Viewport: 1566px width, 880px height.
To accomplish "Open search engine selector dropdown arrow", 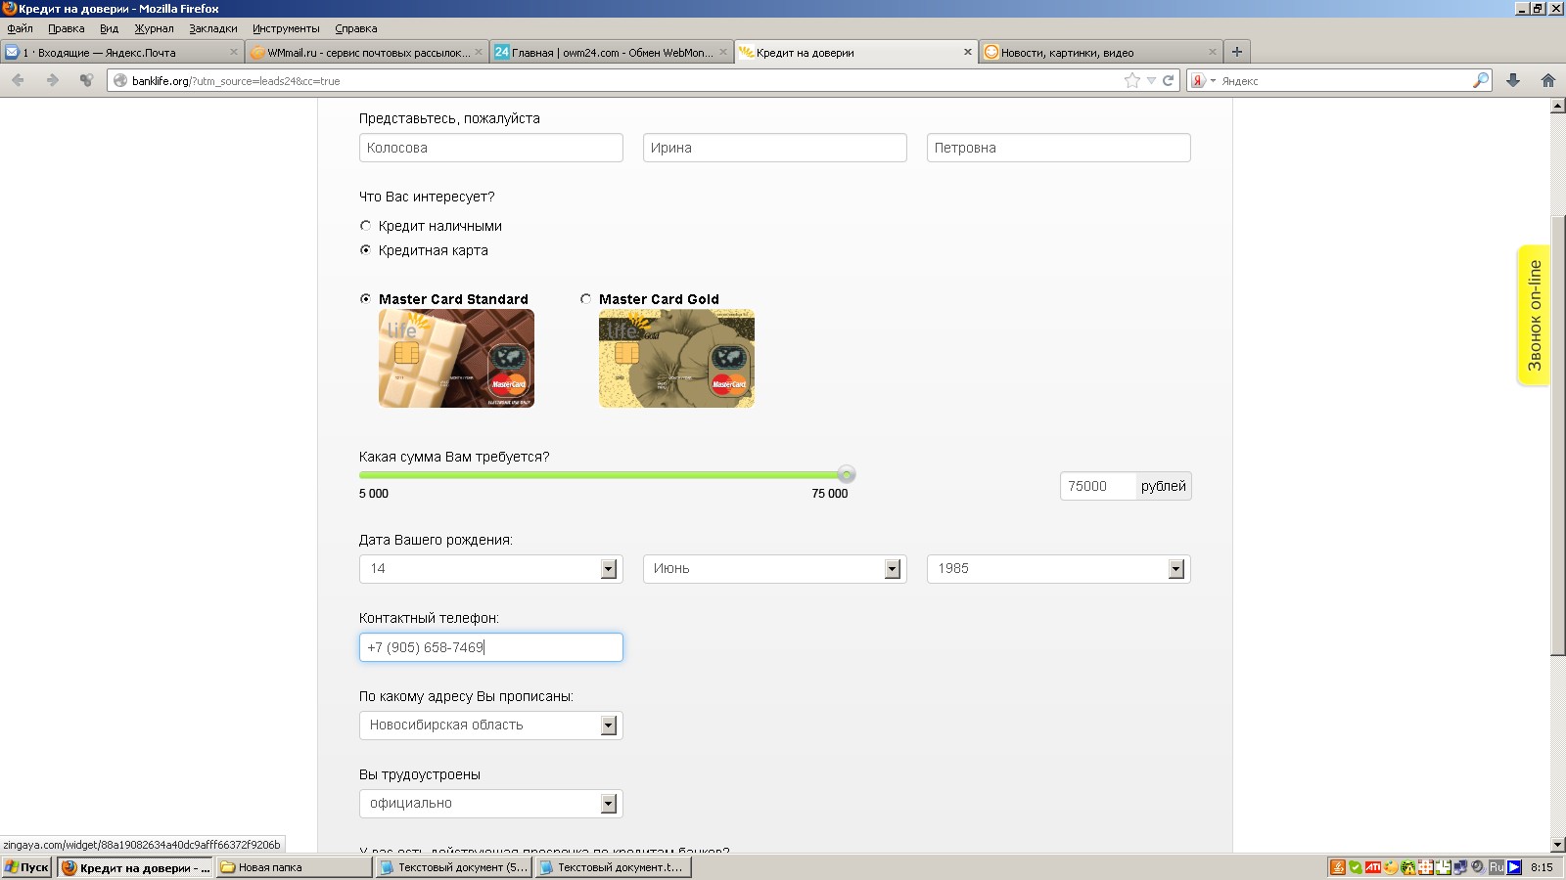I will [x=1213, y=81].
